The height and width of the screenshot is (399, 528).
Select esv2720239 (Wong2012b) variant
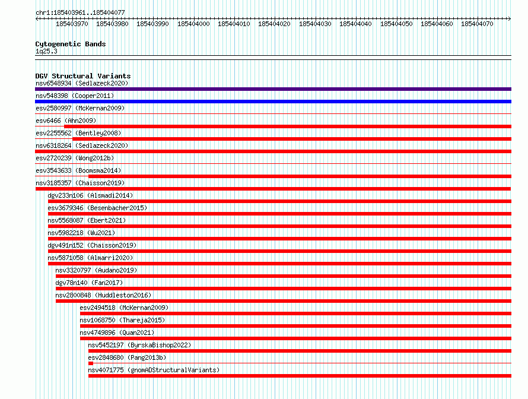coord(75,158)
